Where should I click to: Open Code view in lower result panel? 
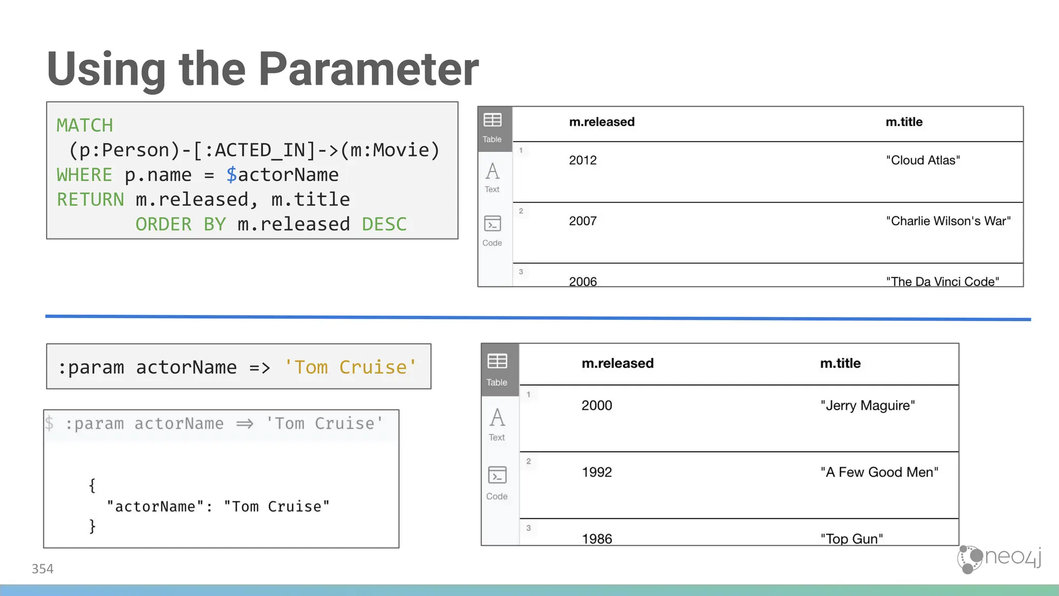coord(497,483)
